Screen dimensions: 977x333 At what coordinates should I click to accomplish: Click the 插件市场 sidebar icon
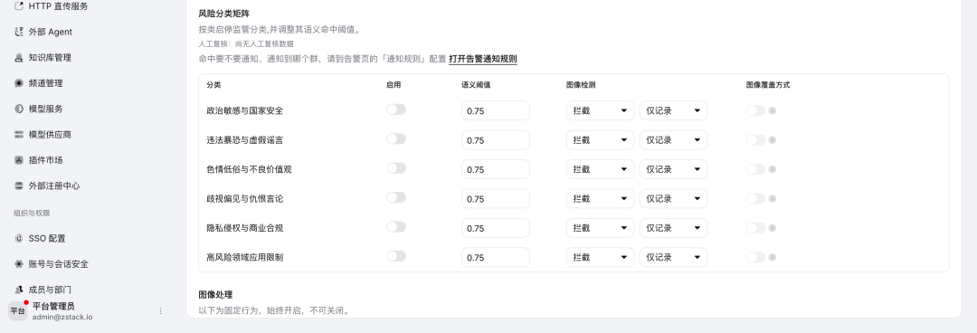(x=19, y=159)
